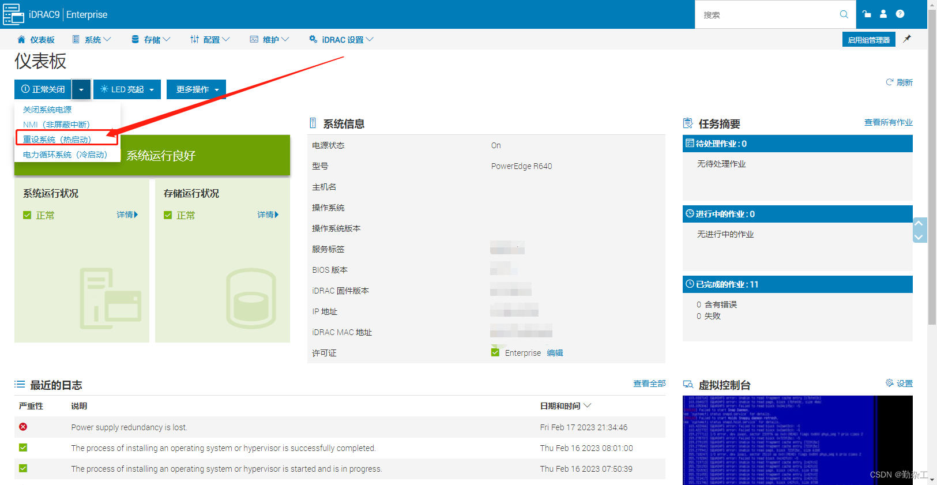This screenshot has height=485, width=937.
Task: Click the 任务摘要 clipboard icon
Action: pyautogui.click(x=688, y=123)
